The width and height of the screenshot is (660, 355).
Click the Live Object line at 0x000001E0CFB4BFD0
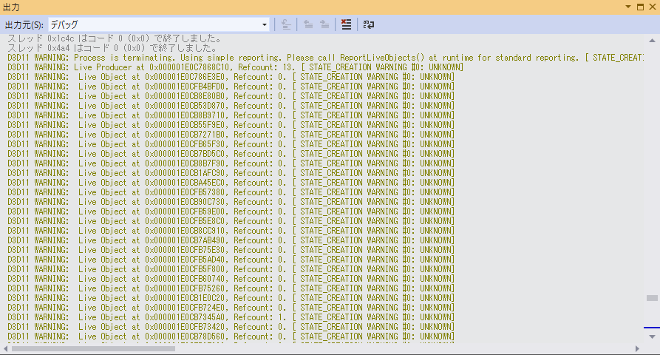point(231,87)
